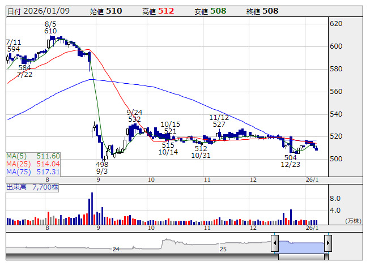370x266 pixels.
Task: Click the MA(5) legend label
Action: click(x=33, y=156)
